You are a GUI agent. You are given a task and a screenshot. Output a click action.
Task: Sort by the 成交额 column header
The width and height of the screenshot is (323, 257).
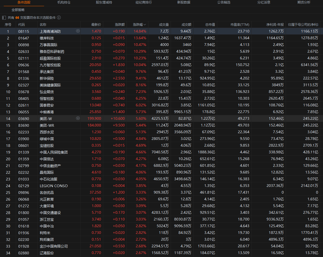pos(186,24)
